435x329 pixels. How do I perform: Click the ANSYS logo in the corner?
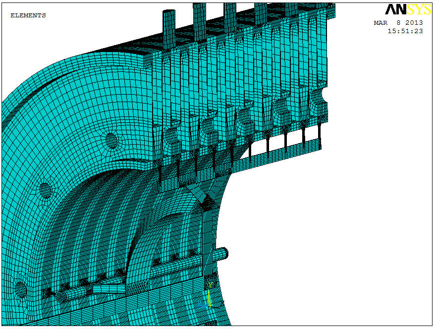tap(408, 9)
